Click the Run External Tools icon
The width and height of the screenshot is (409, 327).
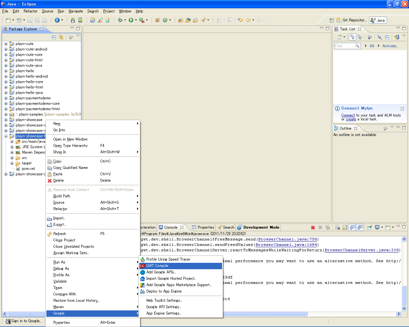[x=142, y=20]
